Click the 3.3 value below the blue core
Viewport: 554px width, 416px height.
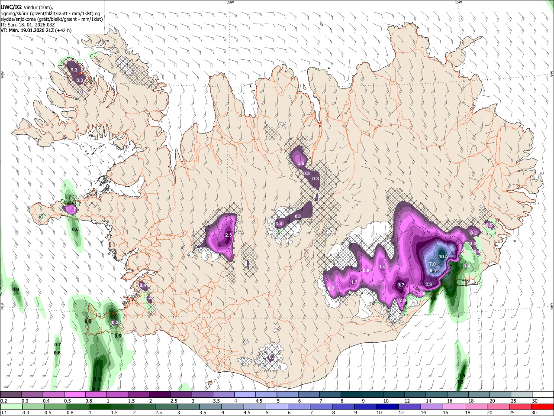(x=428, y=284)
